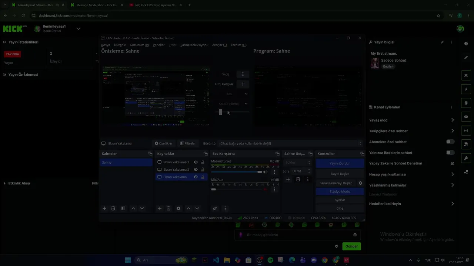Screen dimensions: 474x266
Task: Toggle visibility of Ekran Yakalama 2
Action: click(x=196, y=170)
